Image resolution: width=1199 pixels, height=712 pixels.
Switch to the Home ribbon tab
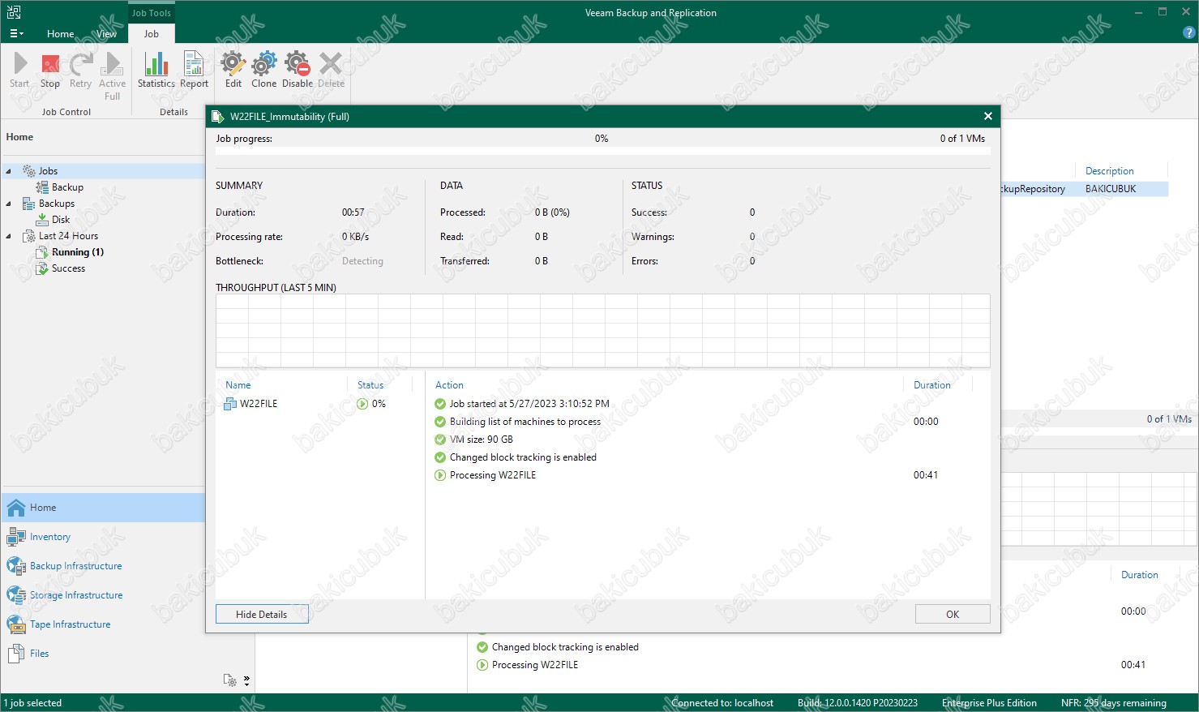[60, 34]
